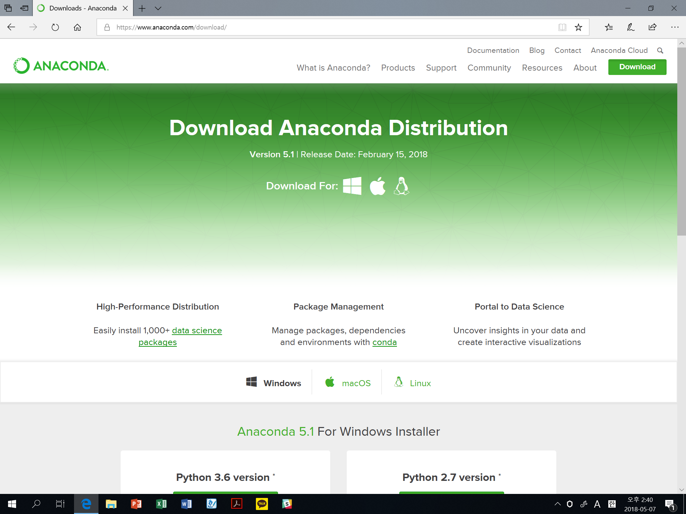Click the Apple logo next to Download For

pyautogui.click(x=378, y=186)
